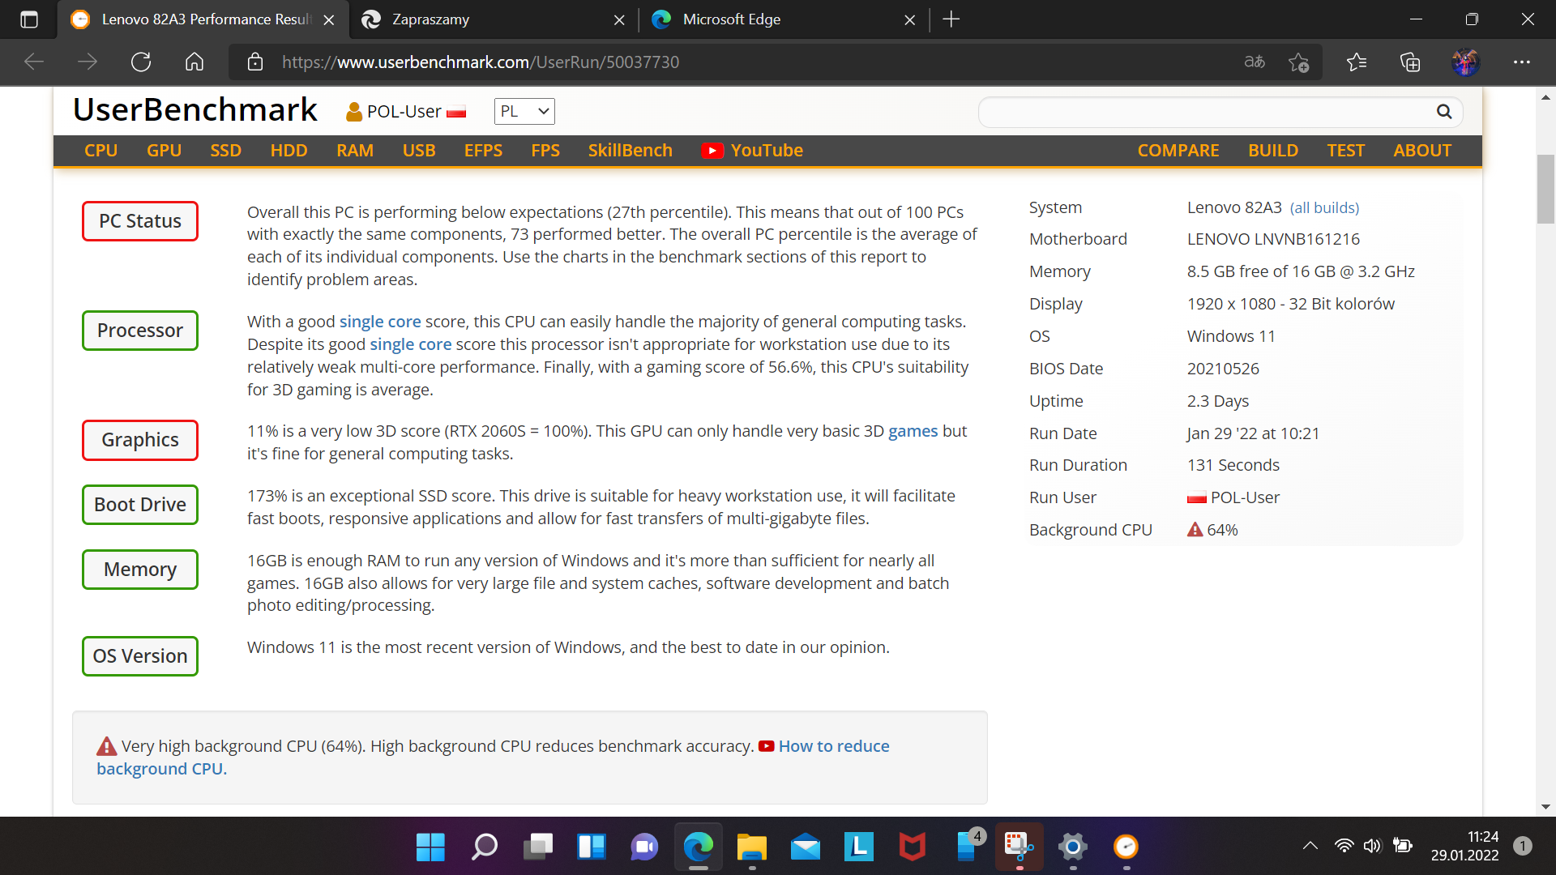
Task: Open the Collections icon
Action: click(x=1410, y=62)
